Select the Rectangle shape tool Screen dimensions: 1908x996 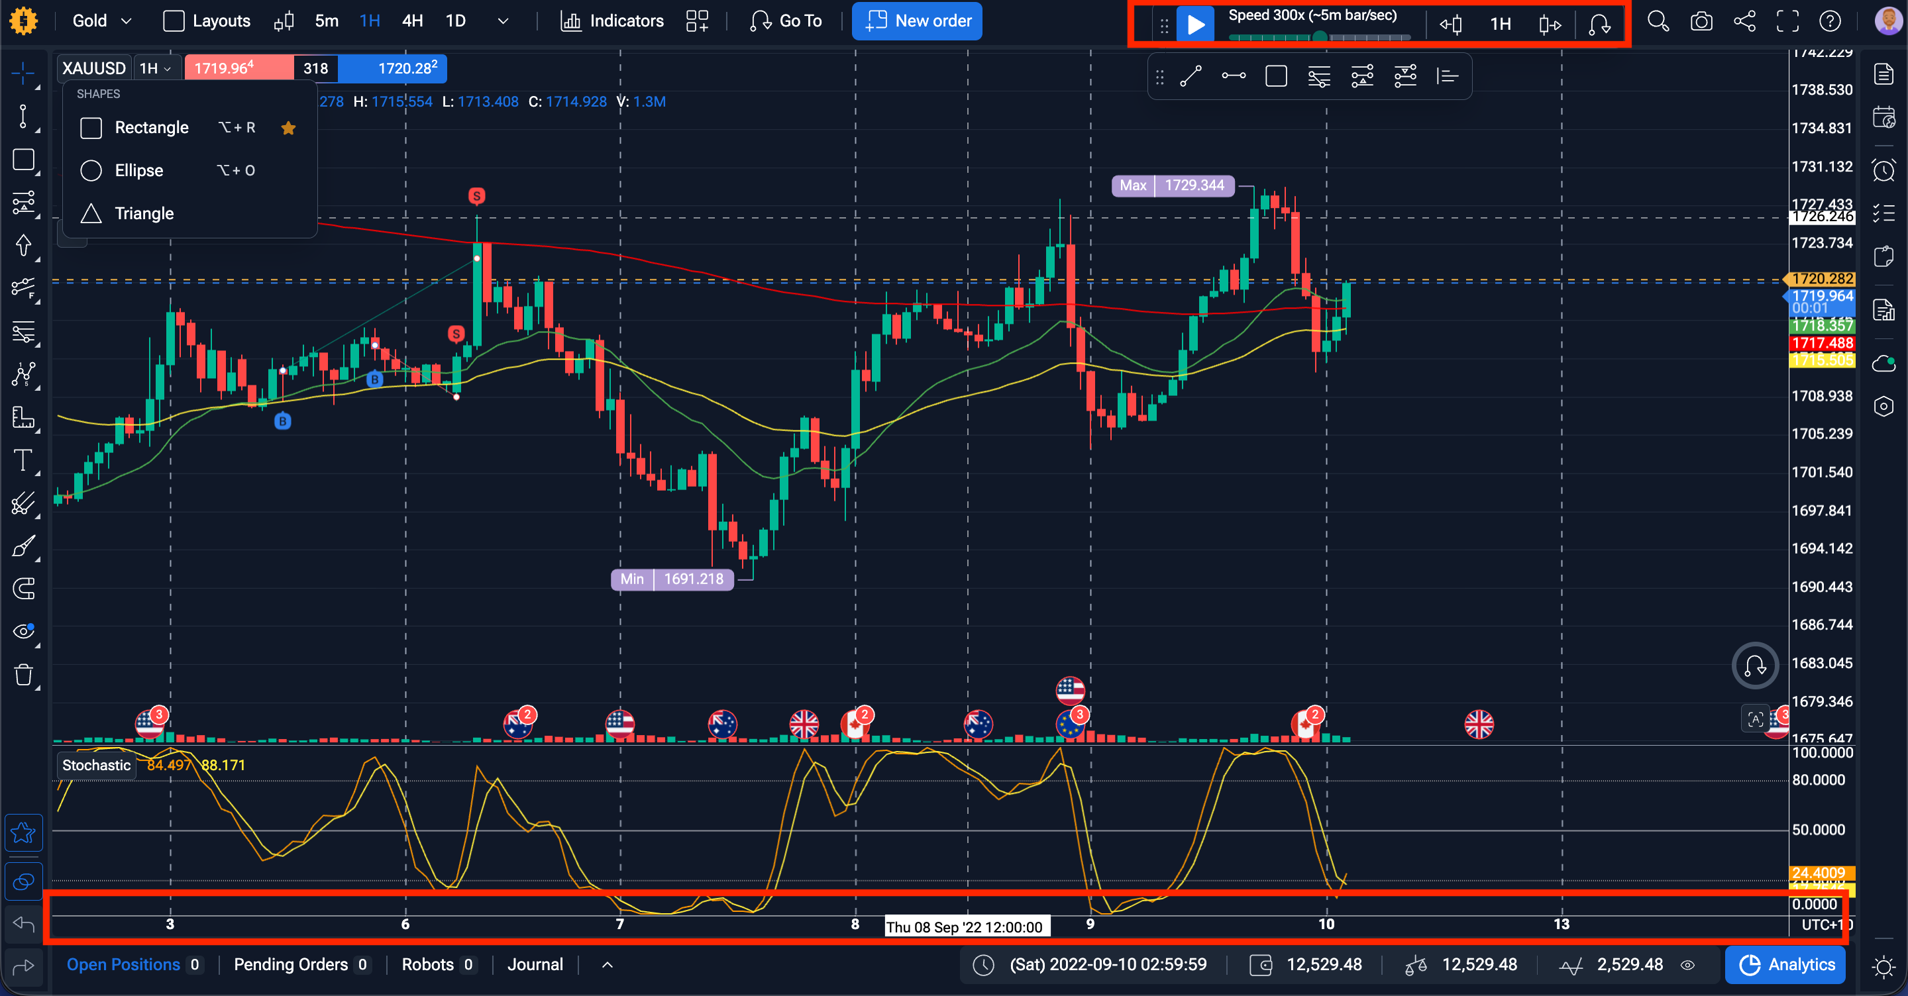pyautogui.click(x=189, y=127)
